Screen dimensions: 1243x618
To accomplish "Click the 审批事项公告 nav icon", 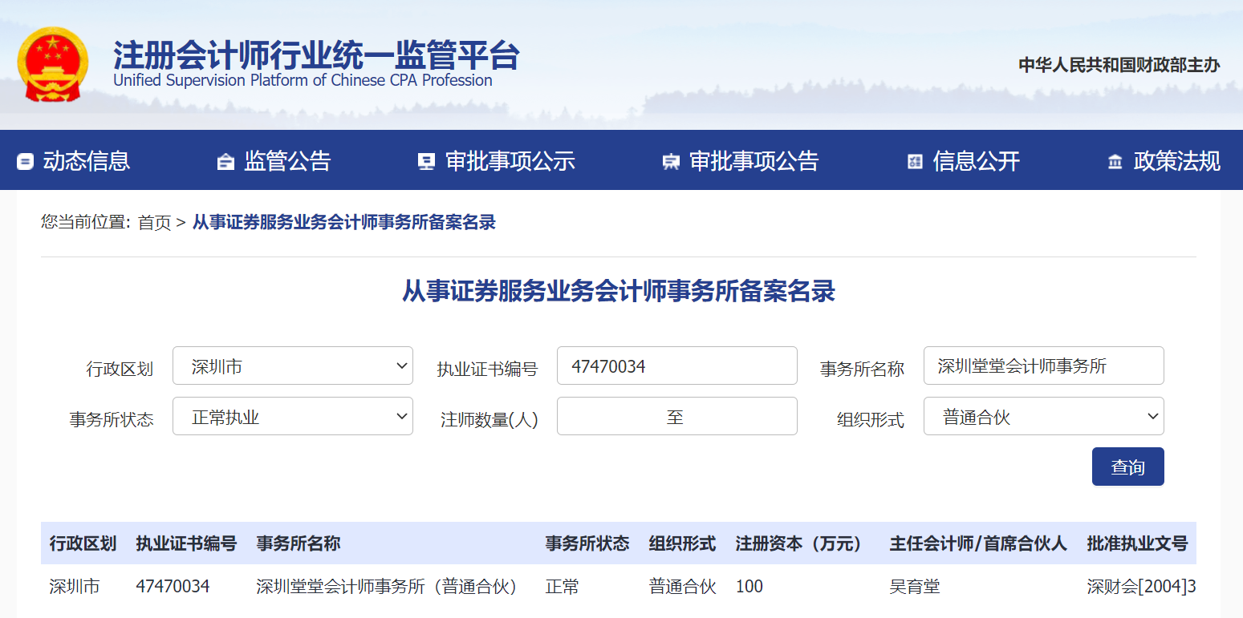I will [x=670, y=162].
